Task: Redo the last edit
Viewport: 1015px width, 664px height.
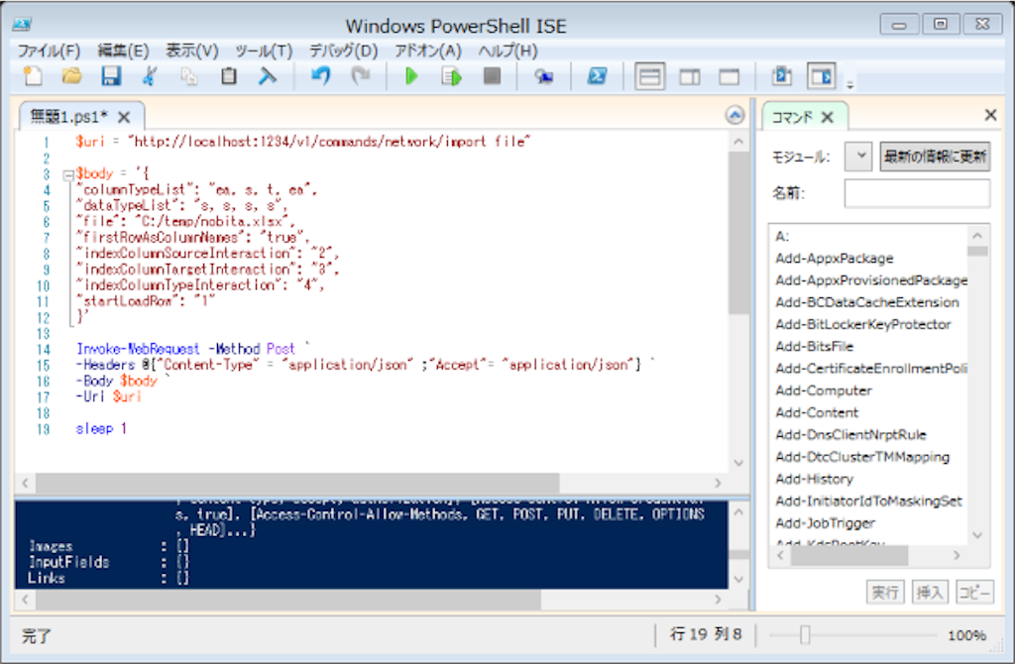Action: pyautogui.click(x=361, y=76)
